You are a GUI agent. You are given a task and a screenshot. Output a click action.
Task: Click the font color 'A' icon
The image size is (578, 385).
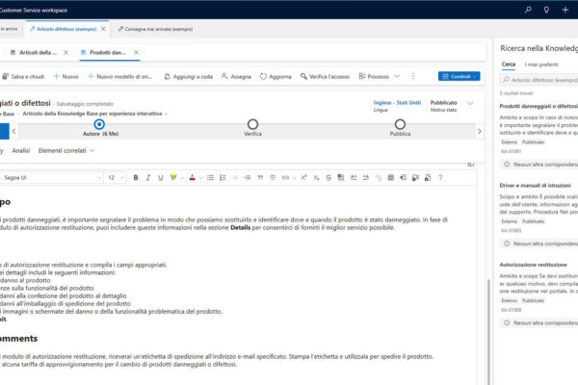(192, 177)
